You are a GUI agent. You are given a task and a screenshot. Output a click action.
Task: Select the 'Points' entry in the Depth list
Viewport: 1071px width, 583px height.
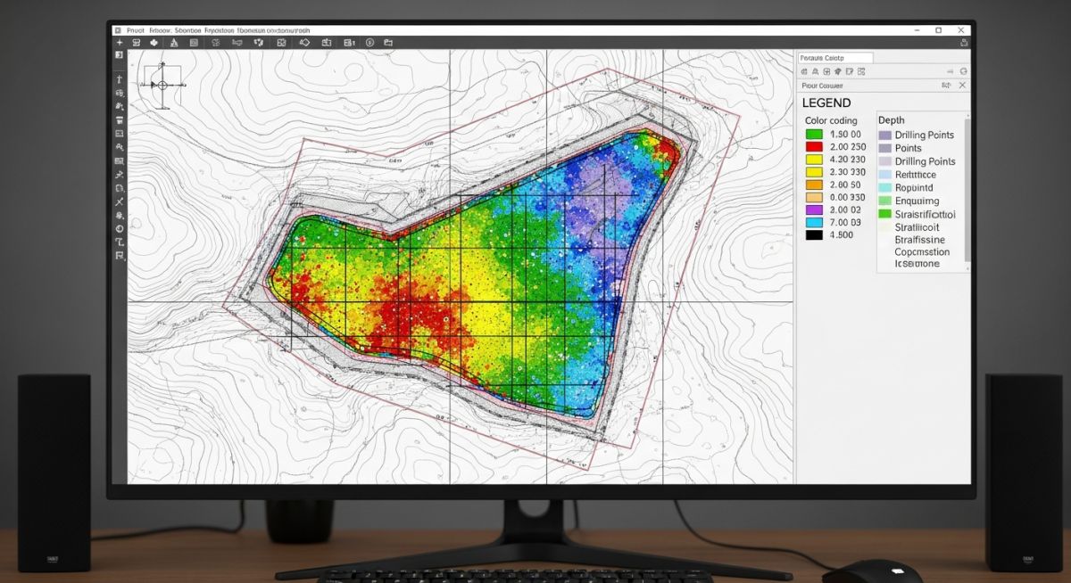(x=908, y=148)
